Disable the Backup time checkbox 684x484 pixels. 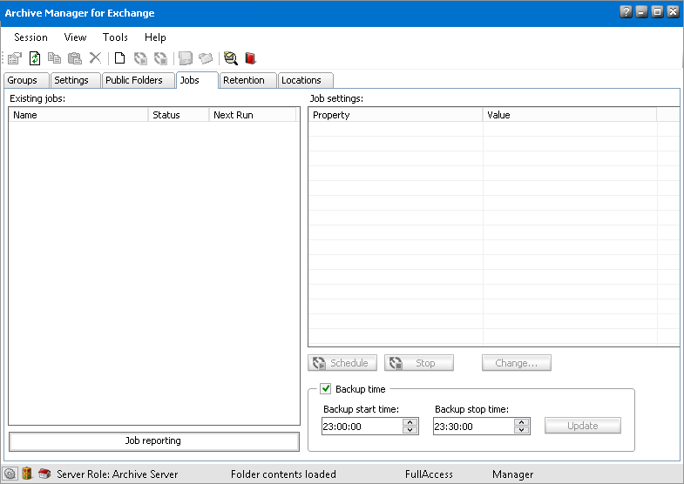point(326,389)
